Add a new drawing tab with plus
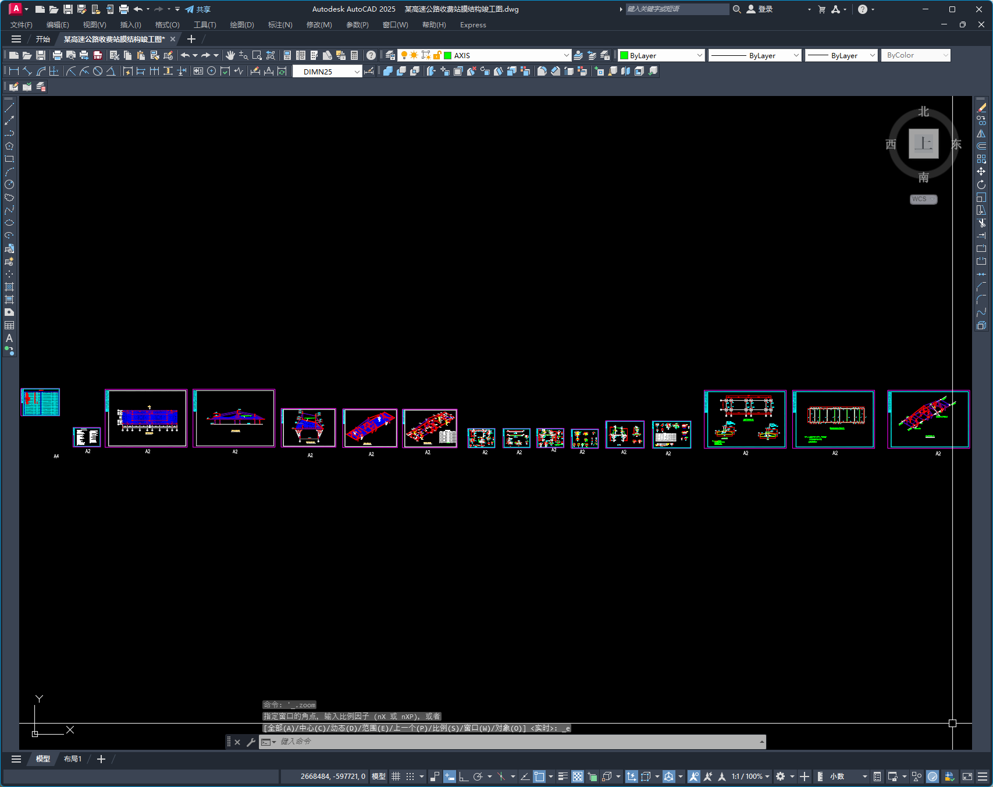This screenshot has width=993, height=787. [191, 39]
